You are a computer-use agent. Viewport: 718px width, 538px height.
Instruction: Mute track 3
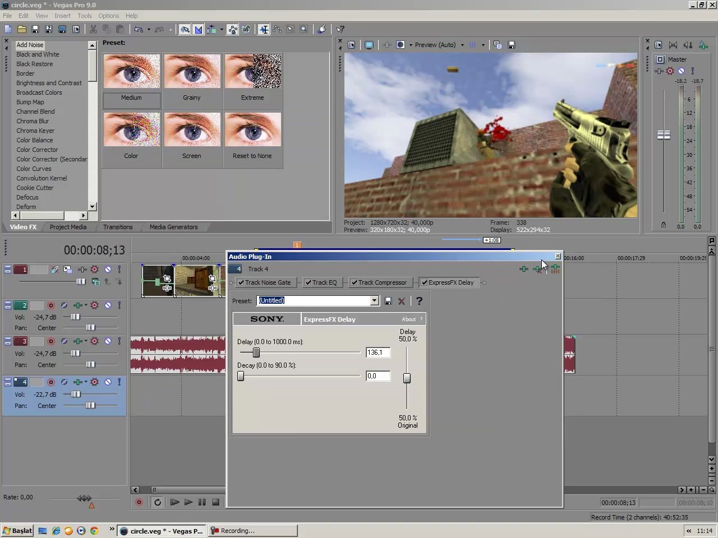tap(108, 341)
